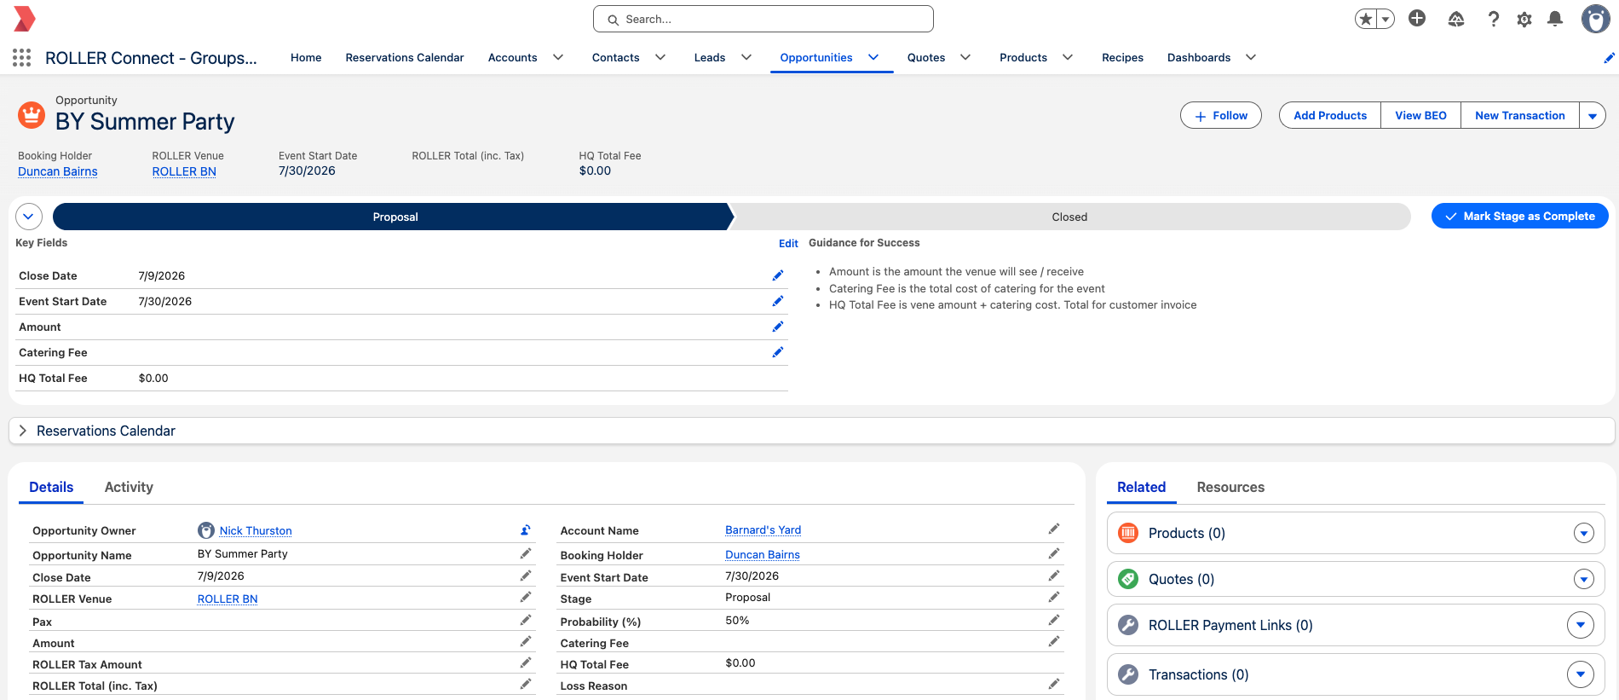The width and height of the screenshot is (1619, 700).
Task: Change the Opportunity Owner icon
Action: [x=526, y=530]
